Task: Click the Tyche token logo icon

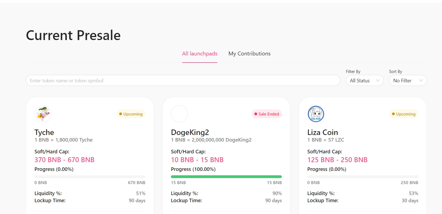Action: coord(43,114)
